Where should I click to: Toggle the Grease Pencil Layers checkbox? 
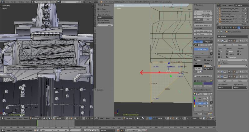coord(197,38)
